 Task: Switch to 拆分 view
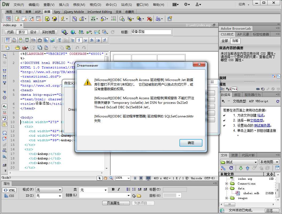tap(22, 32)
